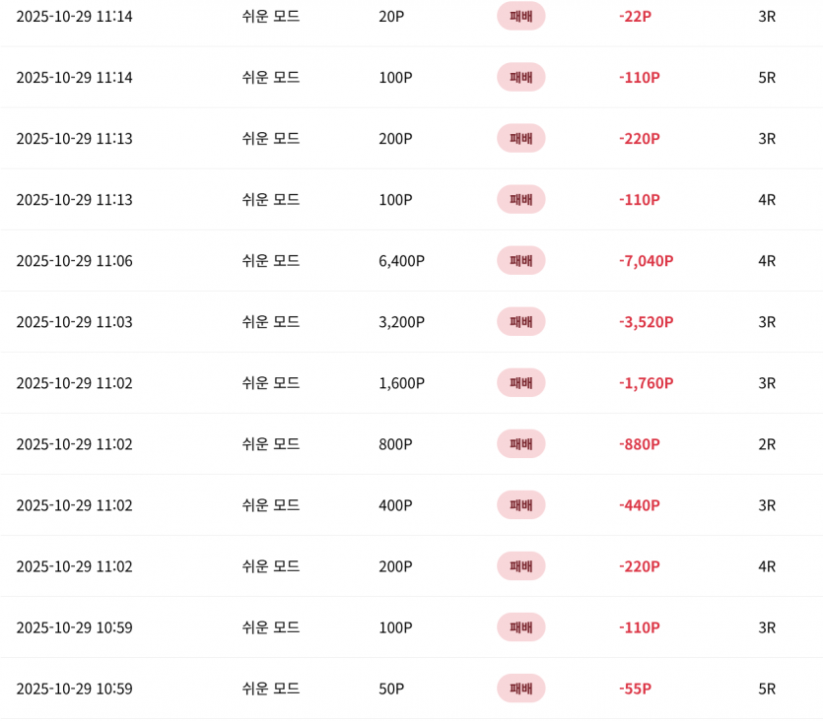This screenshot has width=823, height=721.
Task: Click the -1,760P result value
Action: point(646,383)
